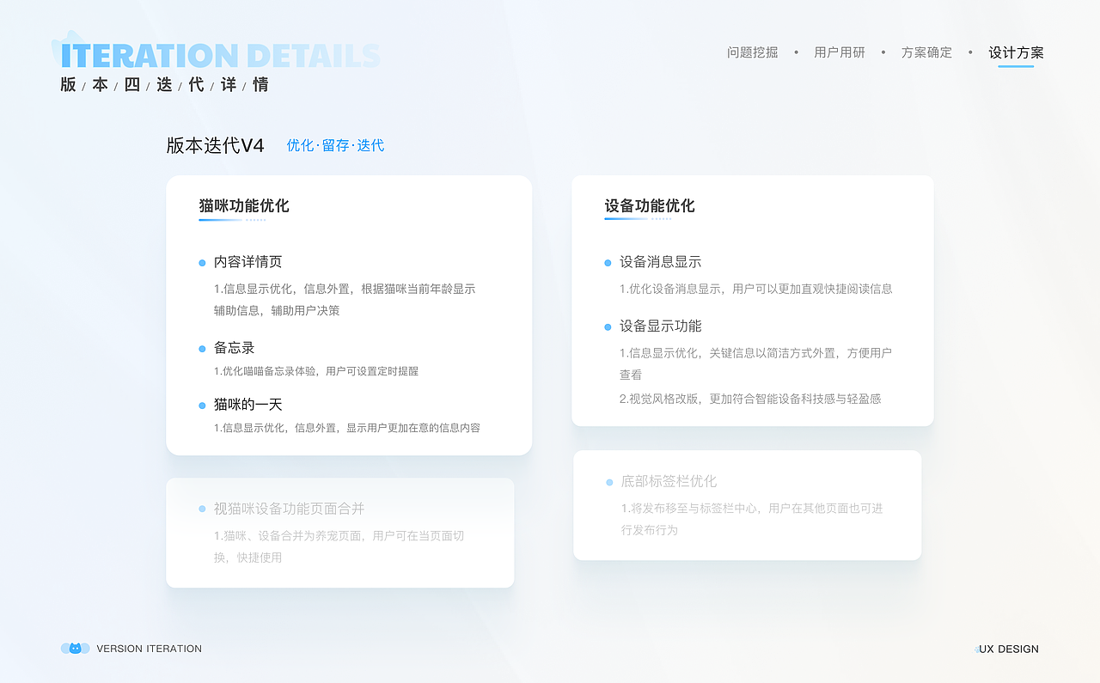This screenshot has height=683, width=1100.
Task: Select the bullet icon beside 备忘录
Action: coord(202,348)
